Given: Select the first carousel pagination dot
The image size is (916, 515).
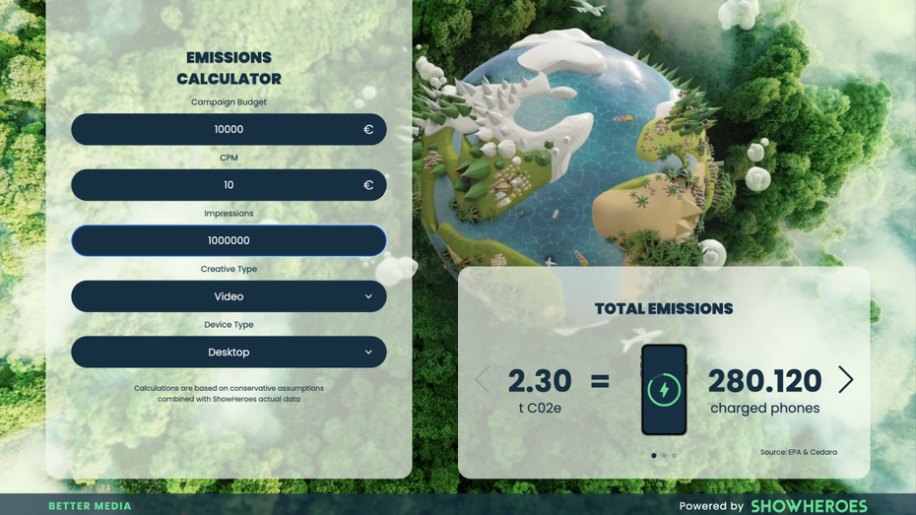Looking at the screenshot, I should pyautogui.click(x=653, y=455).
